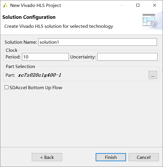Open part selection with the ellipsis button
This screenshot has width=163, height=167.
[x=153, y=75]
